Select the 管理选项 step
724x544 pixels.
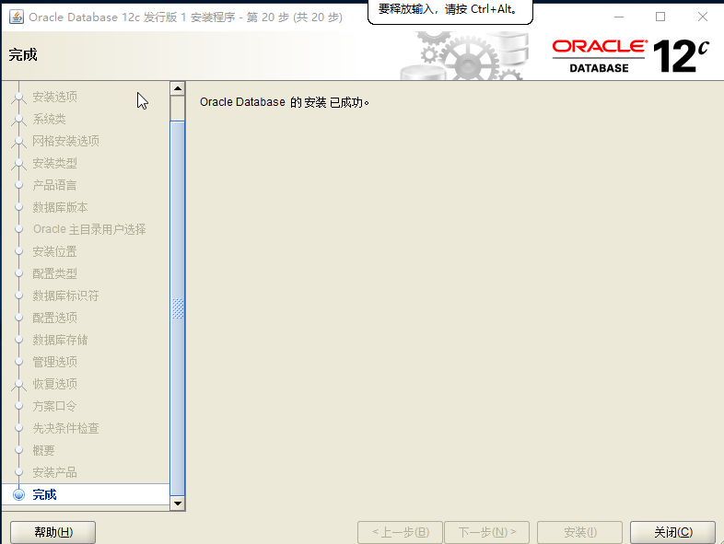coord(54,362)
